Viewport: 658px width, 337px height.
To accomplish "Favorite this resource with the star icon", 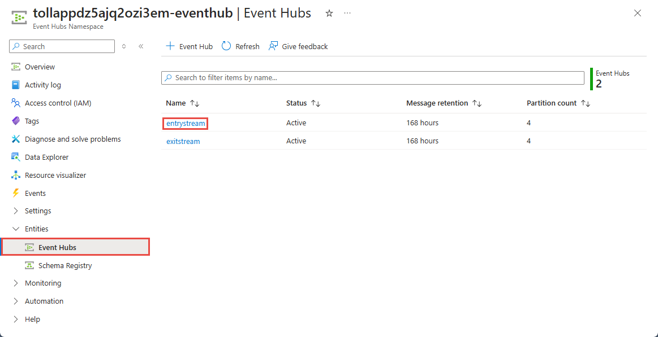I will point(329,14).
